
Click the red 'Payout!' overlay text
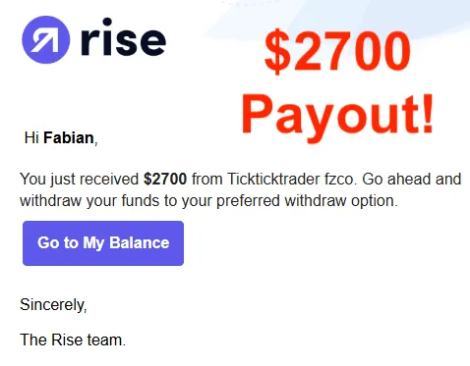point(338,116)
